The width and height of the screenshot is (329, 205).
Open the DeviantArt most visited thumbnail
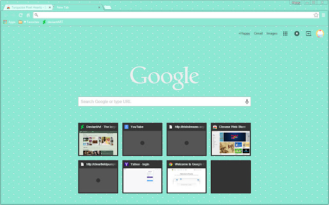point(98,139)
